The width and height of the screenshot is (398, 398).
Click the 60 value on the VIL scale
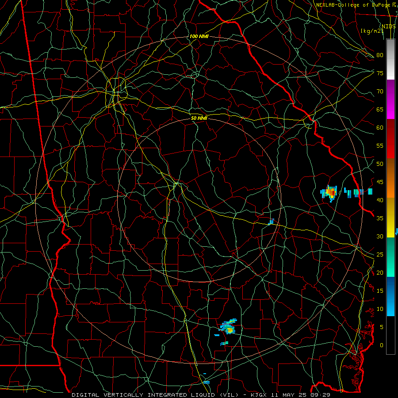[380, 128]
